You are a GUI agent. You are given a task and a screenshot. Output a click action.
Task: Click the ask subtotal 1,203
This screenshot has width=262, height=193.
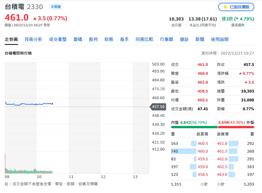coord(249,184)
